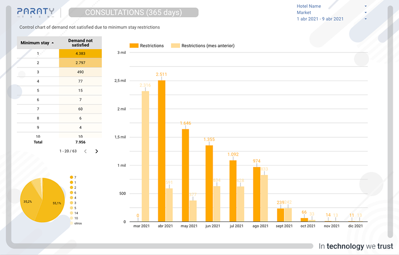This screenshot has height=255, width=399.
Task: Click the table cell with value 2.797
Action: pos(80,63)
